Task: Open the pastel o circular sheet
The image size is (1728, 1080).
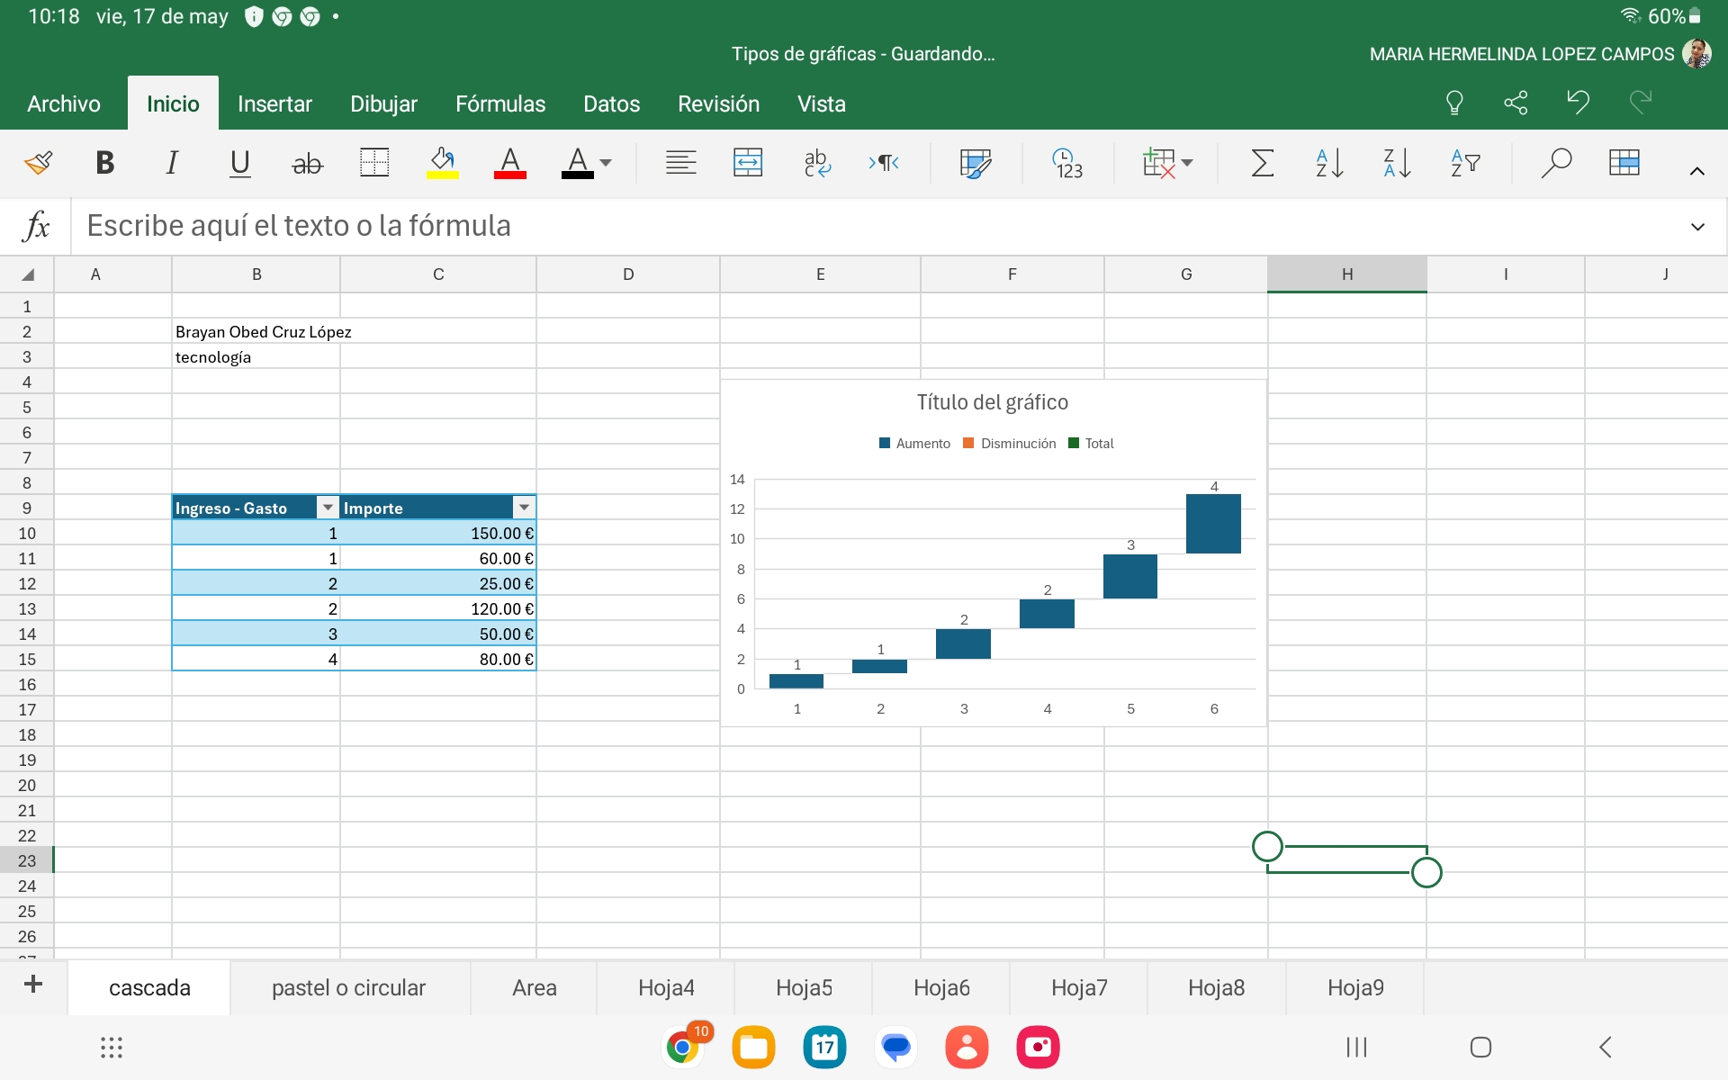Action: pos(348,987)
